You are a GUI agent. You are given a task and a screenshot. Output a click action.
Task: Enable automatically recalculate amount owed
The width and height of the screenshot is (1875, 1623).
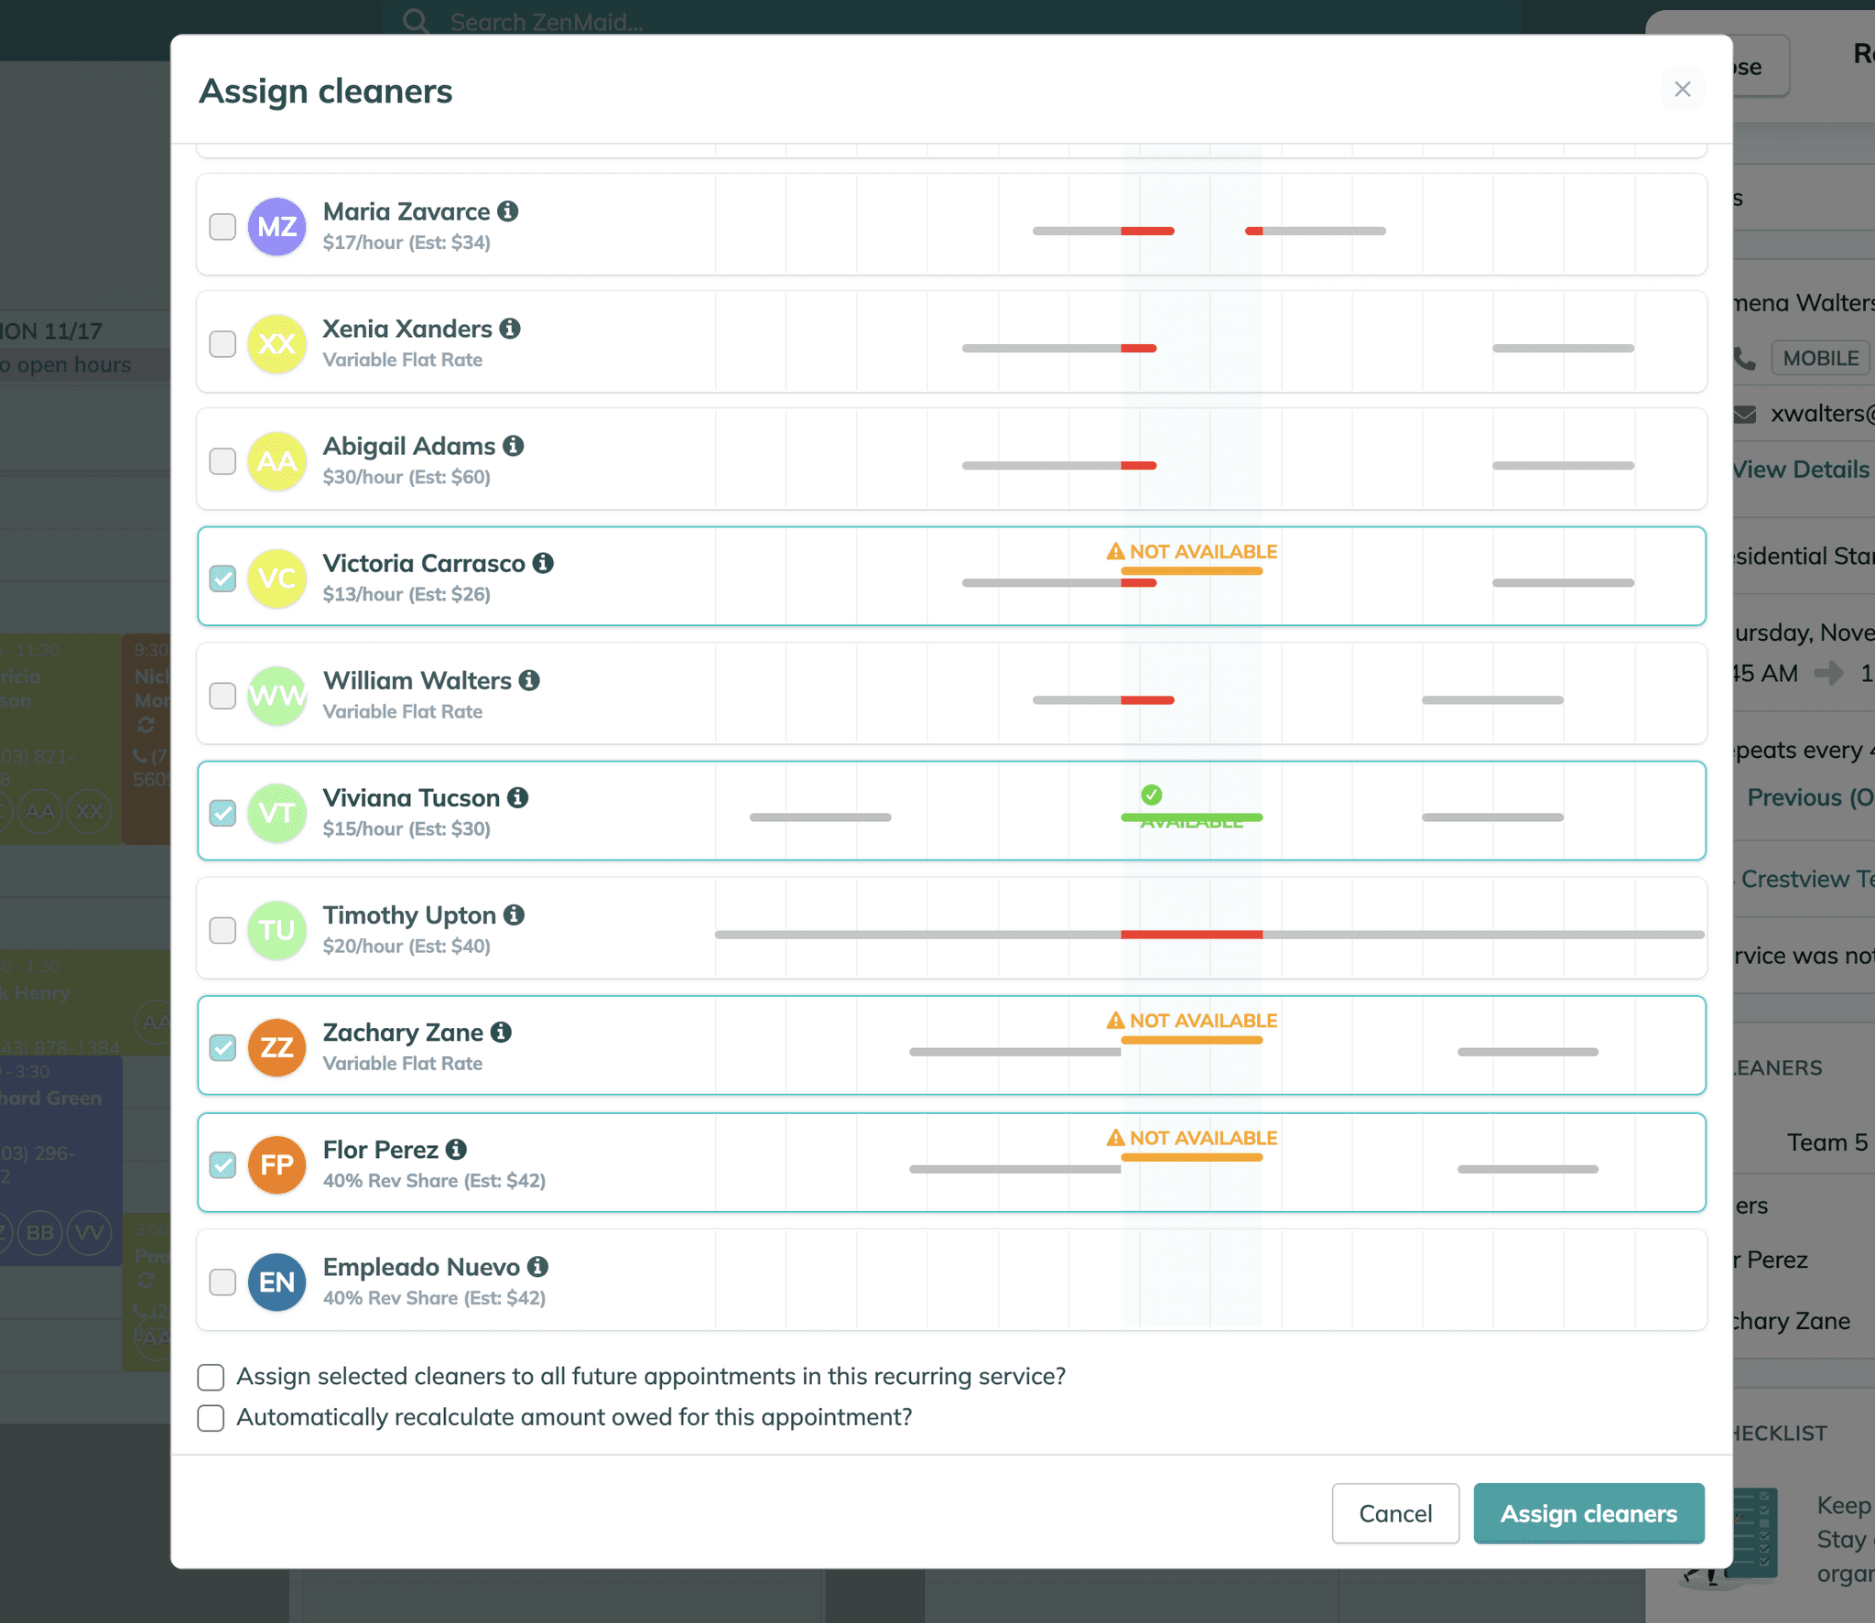pos(211,1418)
